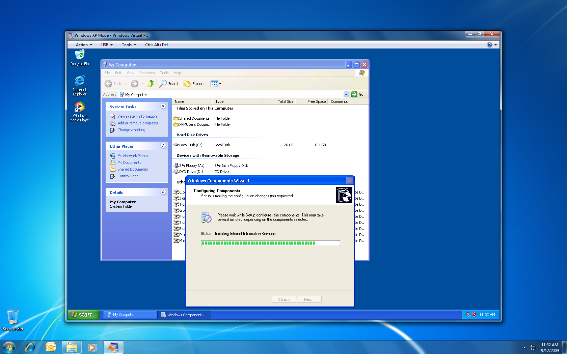Click the Back button in wizard
Viewport: 567px width, 354px height.
coord(284,299)
